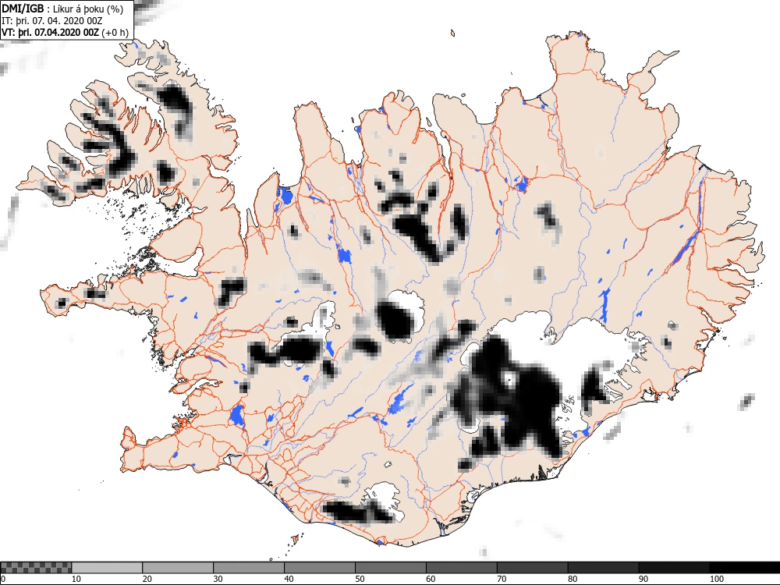This screenshot has height=585, width=780.
Task: Click the legend label '10'
Action: (76, 579)
